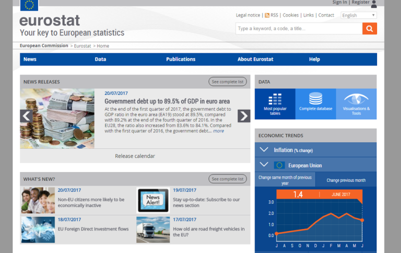Click the euro banknotes and coins image
The height and width of the screenshot is (253, 401).
tap(57, 119)
